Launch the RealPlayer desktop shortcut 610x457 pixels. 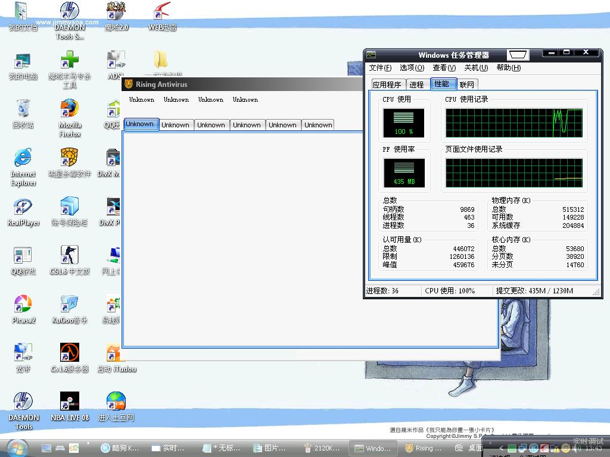pyautogui.click(x=23, y=208)
